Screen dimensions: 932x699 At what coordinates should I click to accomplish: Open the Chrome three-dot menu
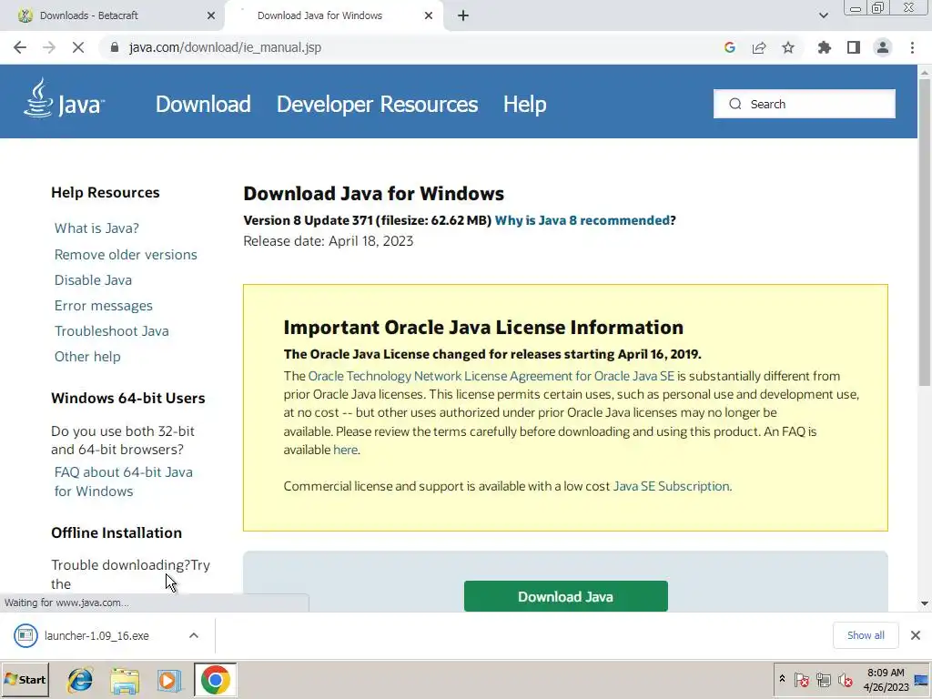pos(912,47)
